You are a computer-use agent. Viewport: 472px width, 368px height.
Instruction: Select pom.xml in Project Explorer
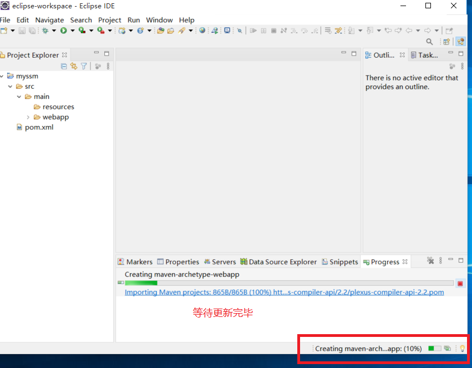tap(35, 128)
